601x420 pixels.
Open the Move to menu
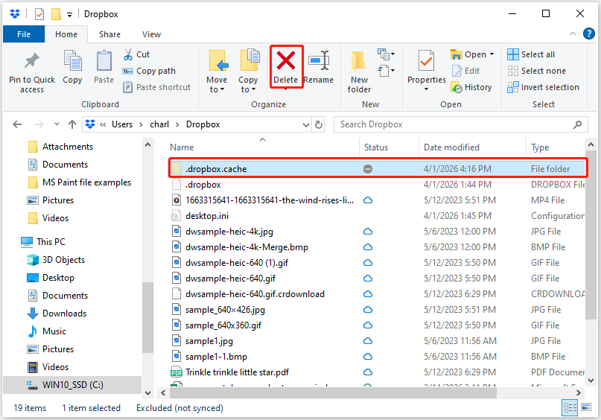click(217, 71)
